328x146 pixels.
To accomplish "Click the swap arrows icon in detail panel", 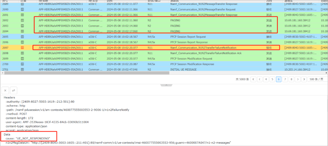I will (x=14, y=90).
